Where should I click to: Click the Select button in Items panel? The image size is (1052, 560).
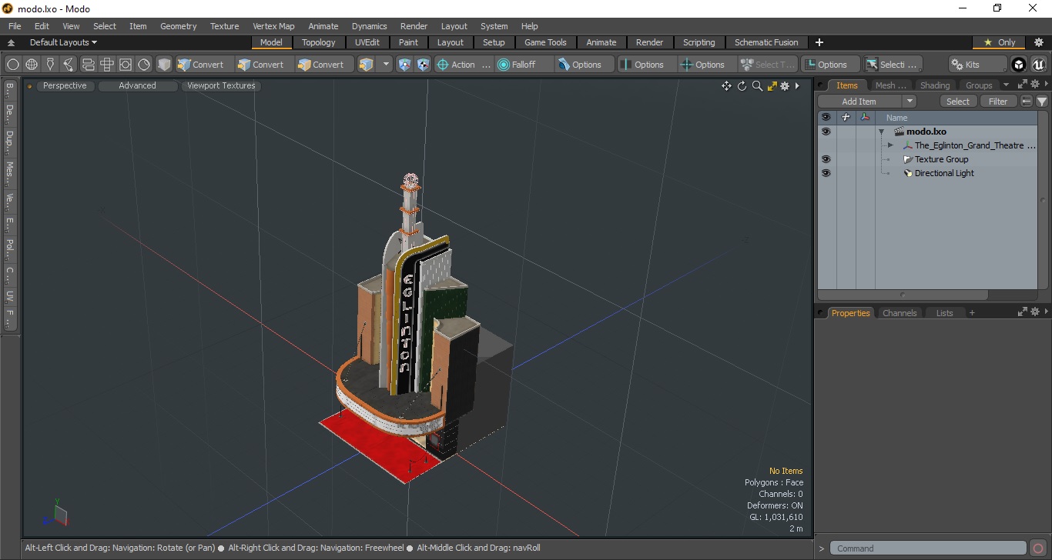(958, 102)
